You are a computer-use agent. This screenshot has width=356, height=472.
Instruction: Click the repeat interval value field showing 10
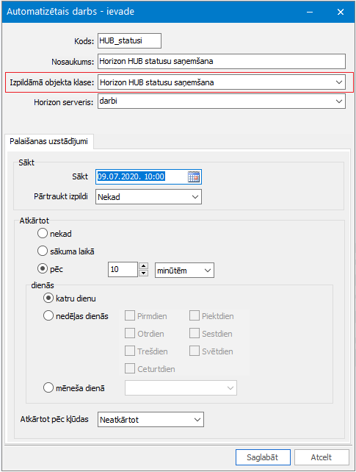[x=123, y=269]
